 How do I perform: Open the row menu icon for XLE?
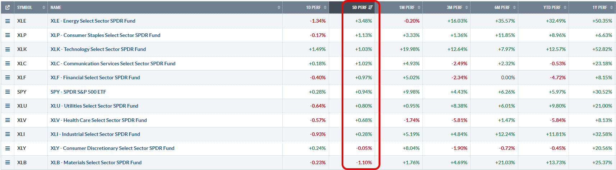click(7, 21)
